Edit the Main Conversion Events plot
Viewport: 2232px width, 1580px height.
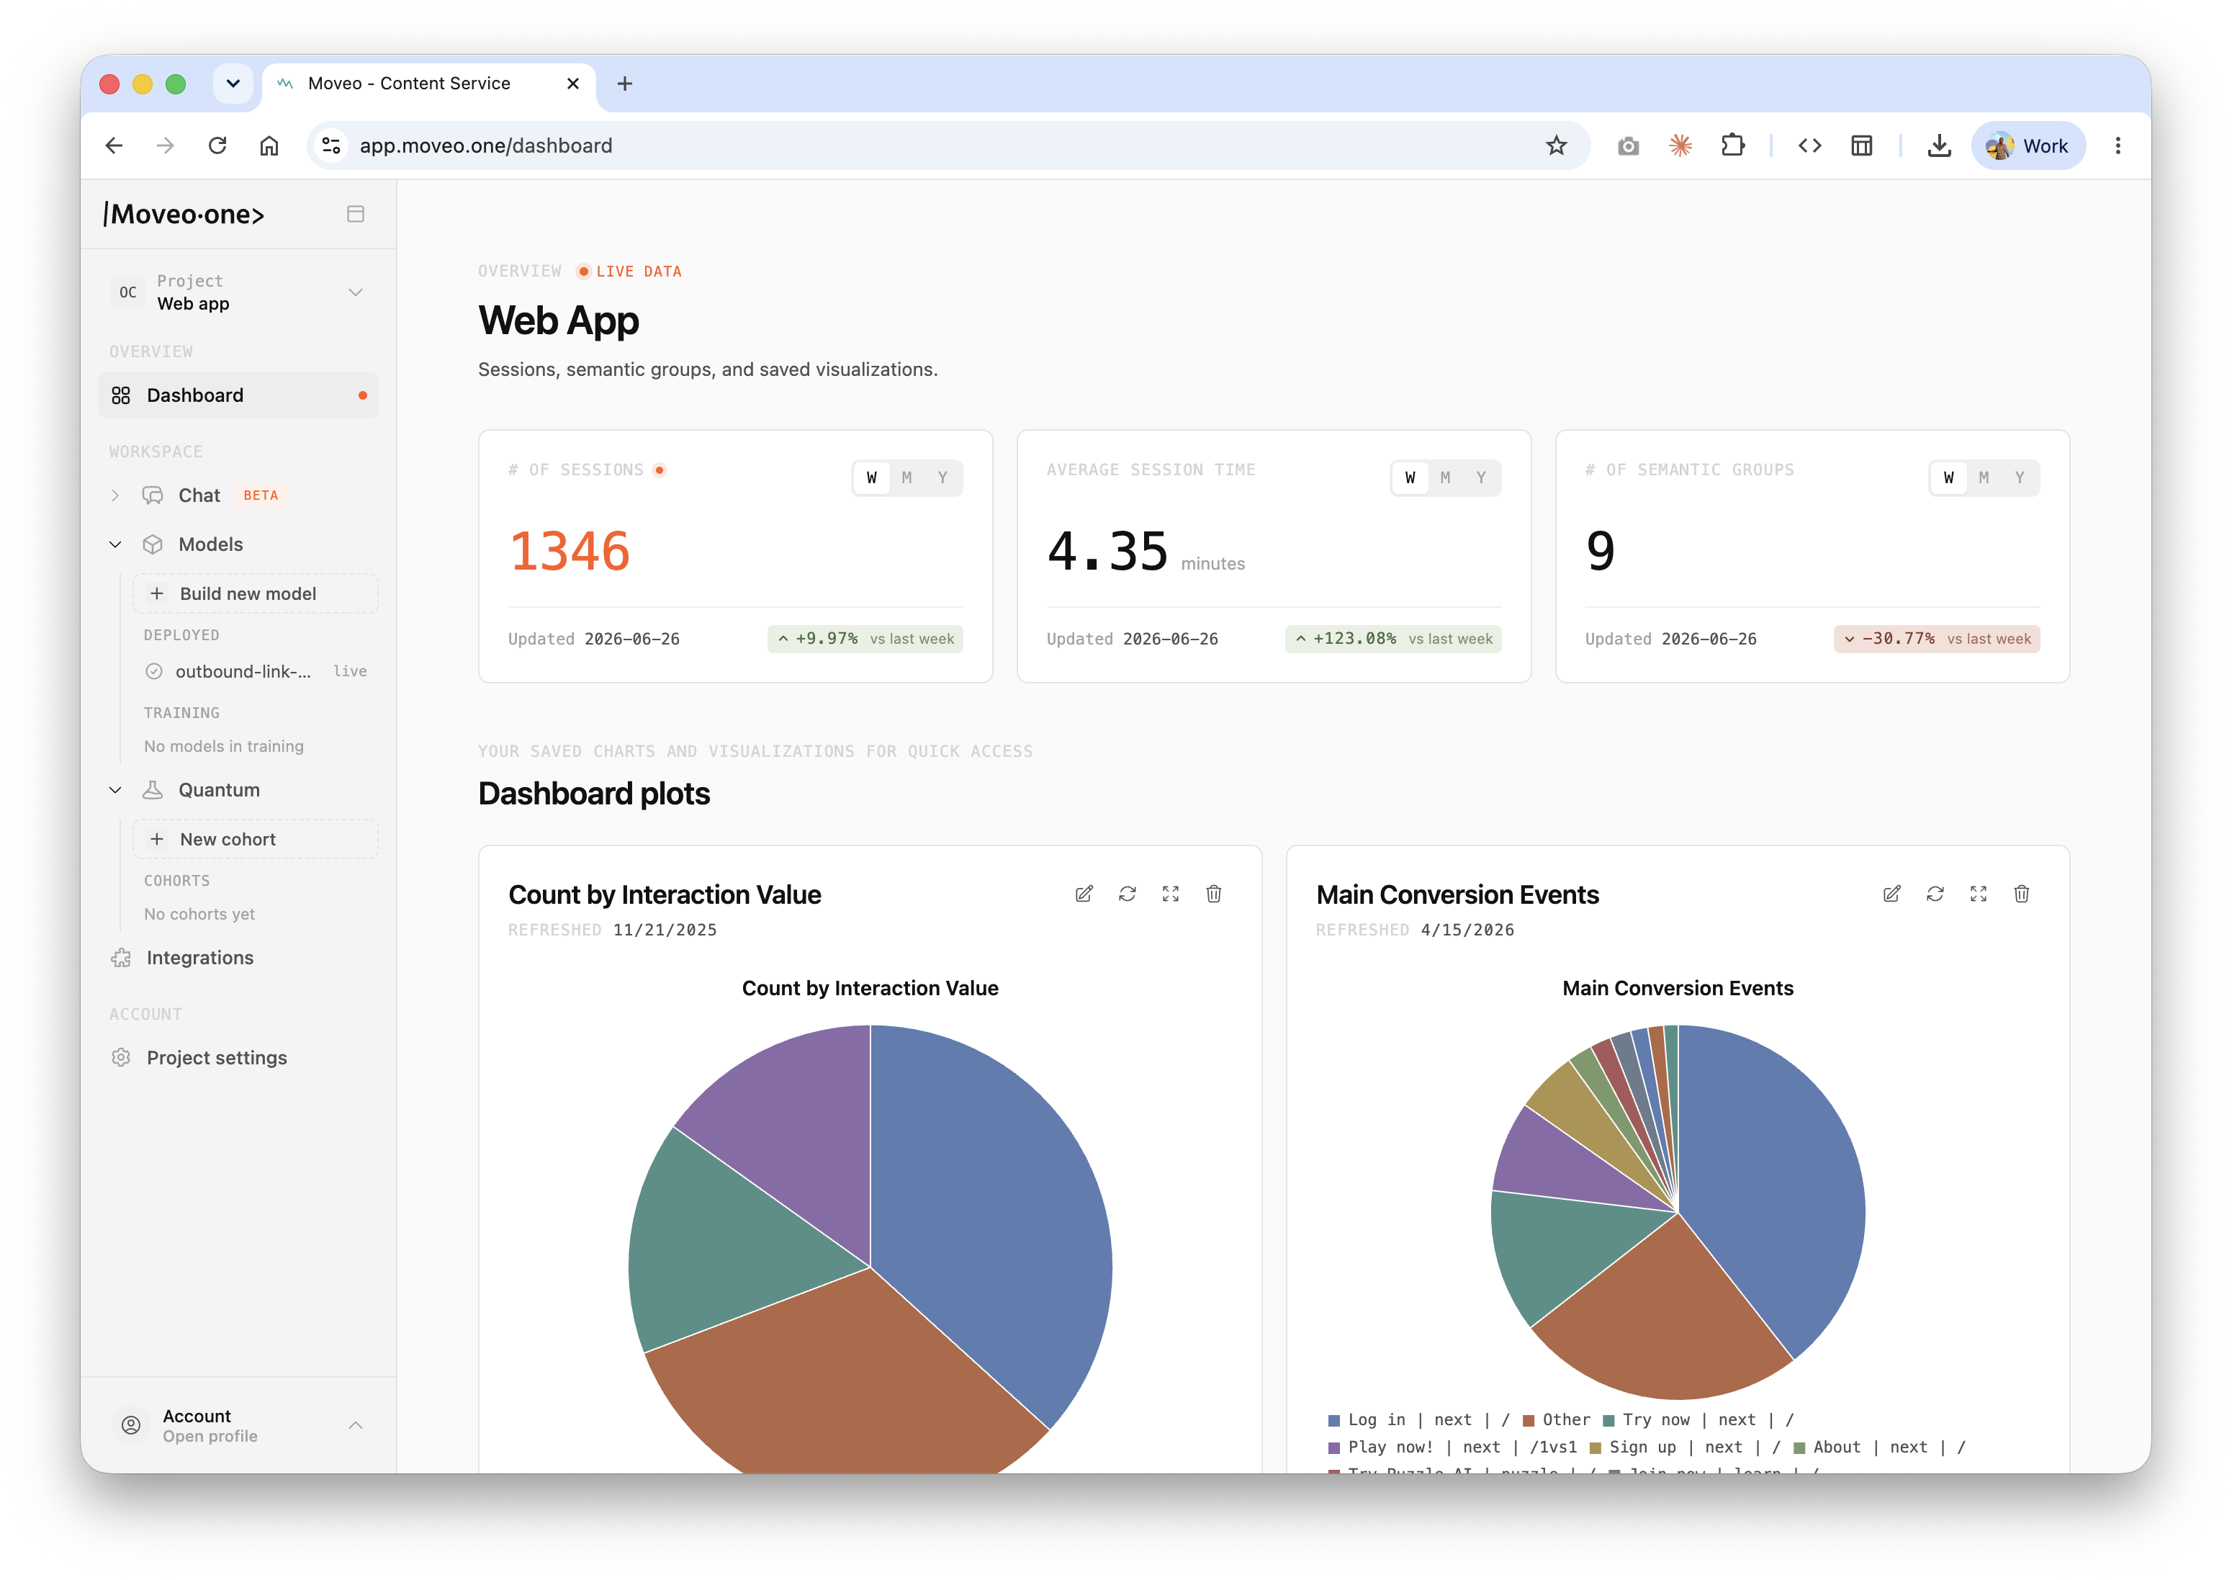(x=1891, y=894)
